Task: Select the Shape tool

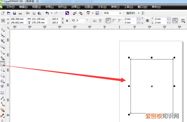Action: tap(2, 35)
